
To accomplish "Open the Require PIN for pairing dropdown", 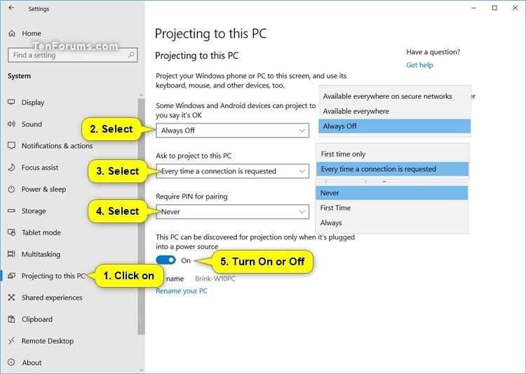I will (x=232, y=212).
